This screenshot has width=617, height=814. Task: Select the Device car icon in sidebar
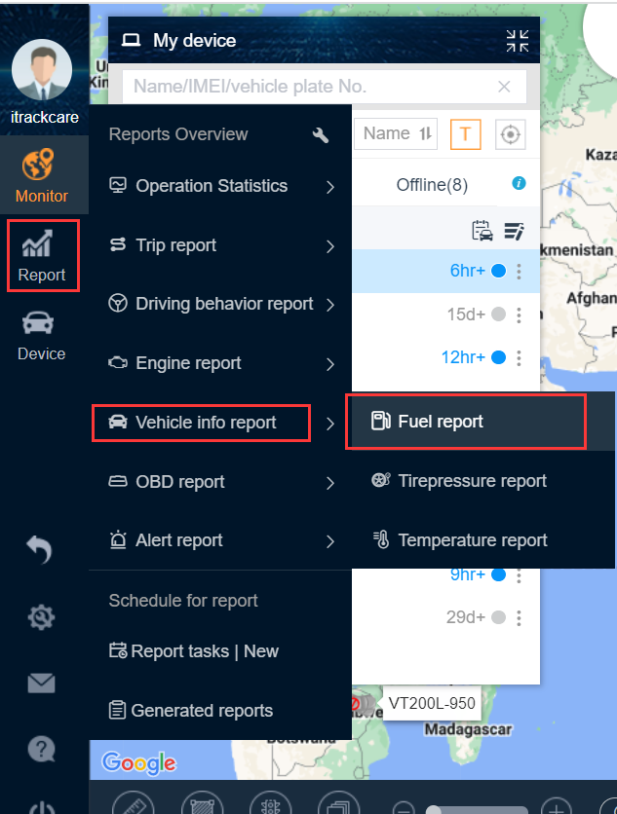(38, 323)
